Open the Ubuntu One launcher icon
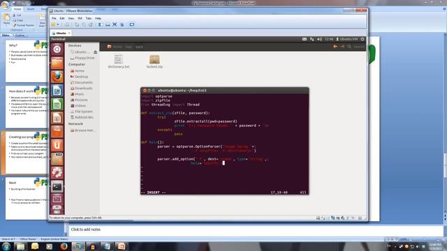Viewport: 447px width, 251px height. click(x=57, y=145)
